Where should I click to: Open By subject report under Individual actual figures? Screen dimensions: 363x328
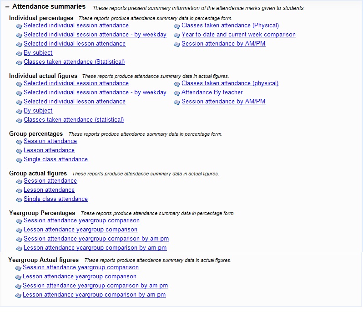coord(38,111)
